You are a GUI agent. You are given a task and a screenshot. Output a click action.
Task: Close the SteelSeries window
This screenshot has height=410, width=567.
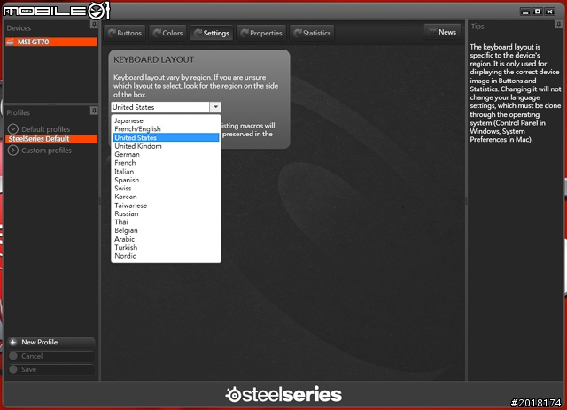pyautogui.click(x=549, y=12)
